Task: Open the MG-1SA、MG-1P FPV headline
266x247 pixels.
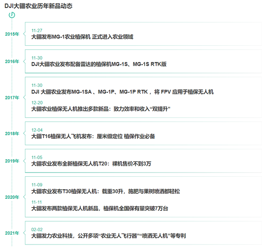Action: coord(122,92)
